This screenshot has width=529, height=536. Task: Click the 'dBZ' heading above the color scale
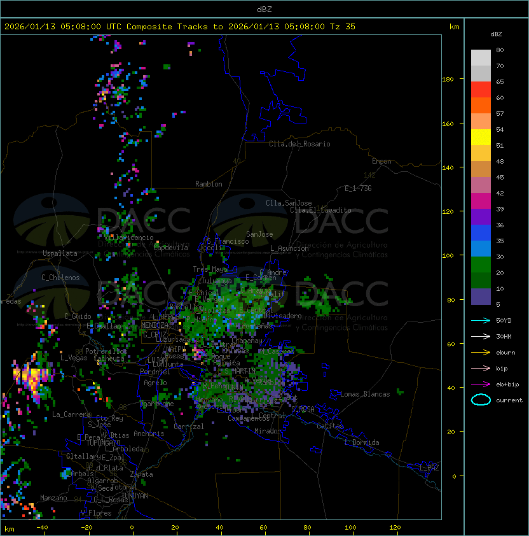496,34
